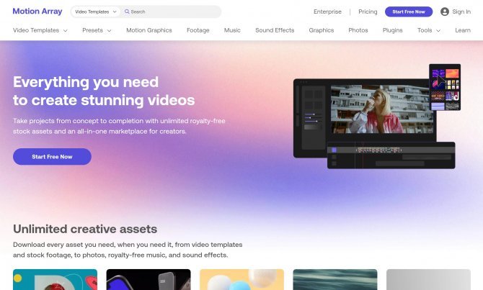The height and width of the screenshot is (290, 483).
Task: Click the chevron beside Video Templates in nav
Action: point(66,30)
